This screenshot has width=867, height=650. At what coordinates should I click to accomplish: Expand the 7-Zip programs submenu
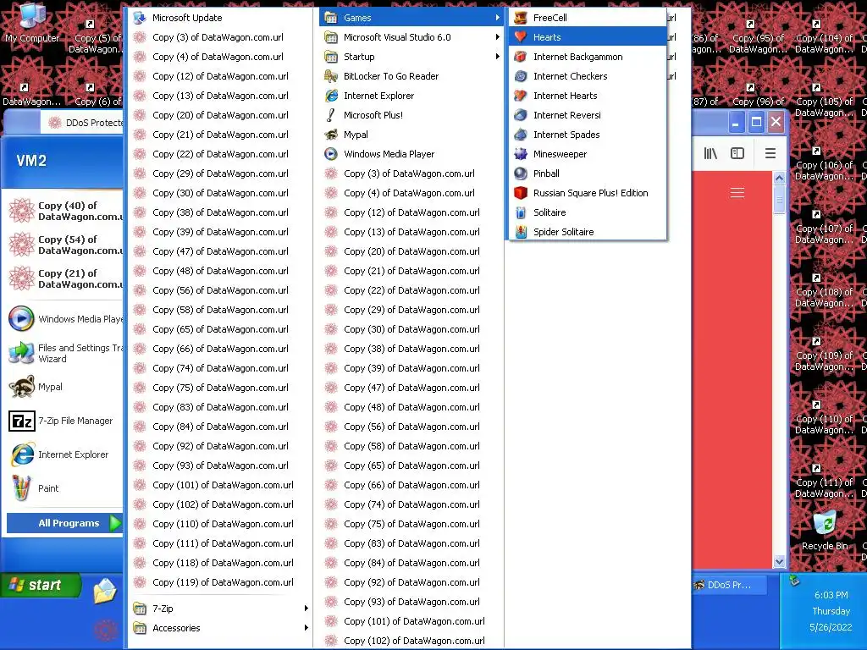pyautogui.click(x=221, y=609)
